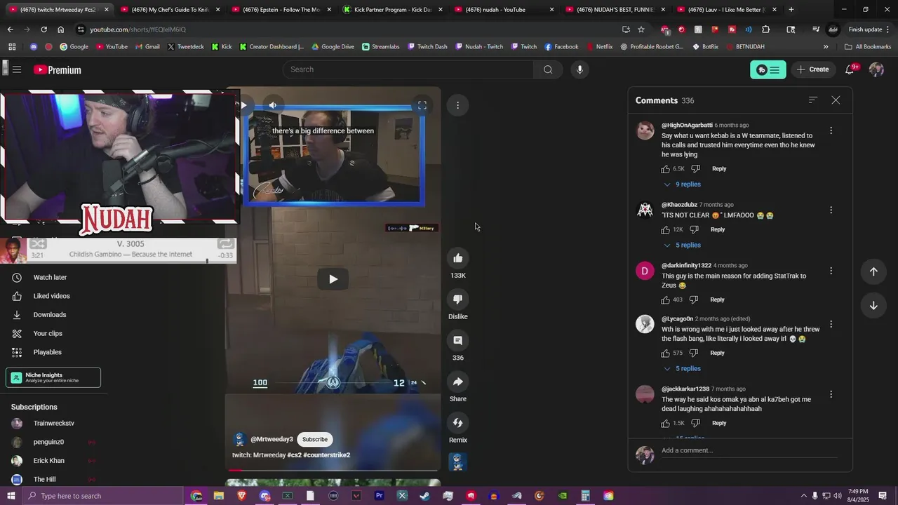Like the short with 133K likes
Screen dimensions: 898x505
pyautogui.click(x=457, y=258)
